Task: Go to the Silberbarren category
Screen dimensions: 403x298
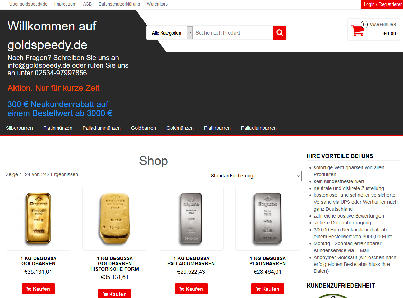Action: pos(19,128)
